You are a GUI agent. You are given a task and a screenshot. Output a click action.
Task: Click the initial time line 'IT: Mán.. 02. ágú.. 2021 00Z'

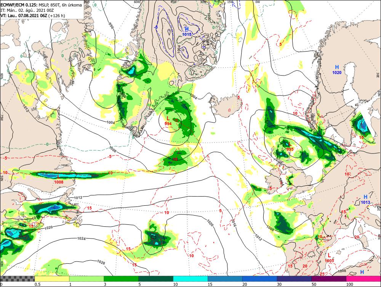(27, 10)
